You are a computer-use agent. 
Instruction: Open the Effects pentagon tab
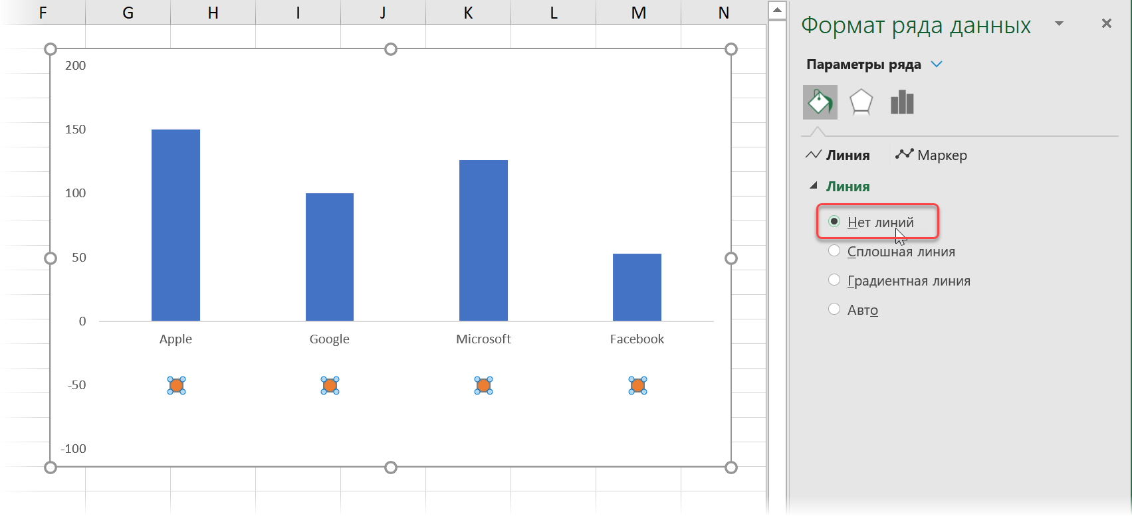861,102
